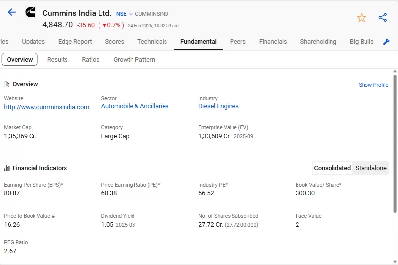
Task: Select the Overview sub-tab
Action: [x=20, y=59]
